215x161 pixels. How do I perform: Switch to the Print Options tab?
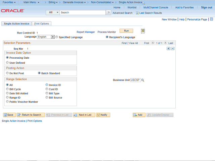pos(42,23)
